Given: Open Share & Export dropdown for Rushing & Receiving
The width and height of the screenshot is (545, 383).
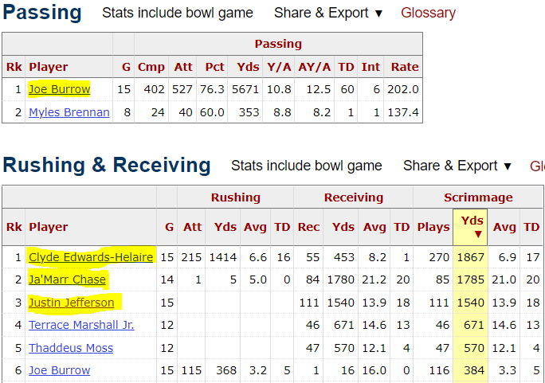Looking at the screenshot, I should click(x=457, y=166).
